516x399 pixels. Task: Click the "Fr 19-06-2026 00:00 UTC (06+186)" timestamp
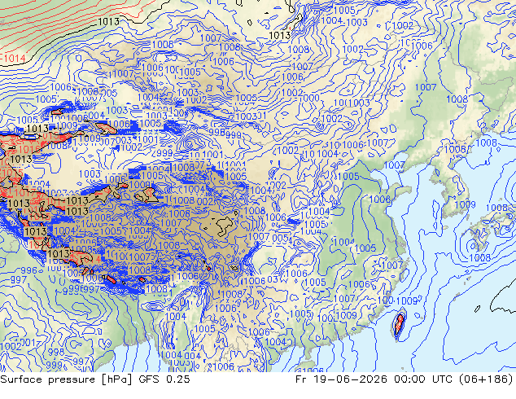(x=404, y=379)
